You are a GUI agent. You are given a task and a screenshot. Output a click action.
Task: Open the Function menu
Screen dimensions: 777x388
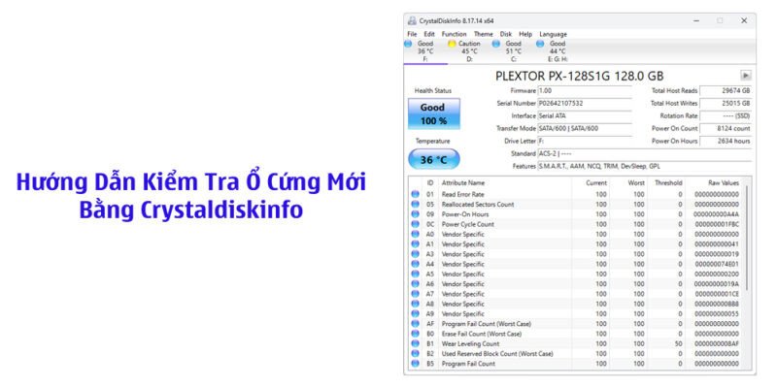click(x=454, y=34)
